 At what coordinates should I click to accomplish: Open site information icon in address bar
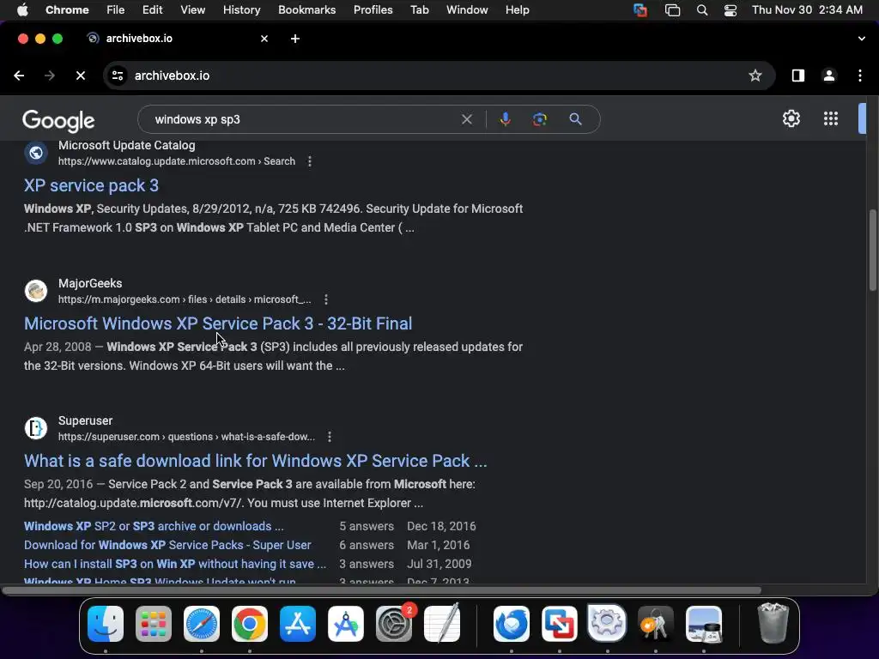coord(117,76)
